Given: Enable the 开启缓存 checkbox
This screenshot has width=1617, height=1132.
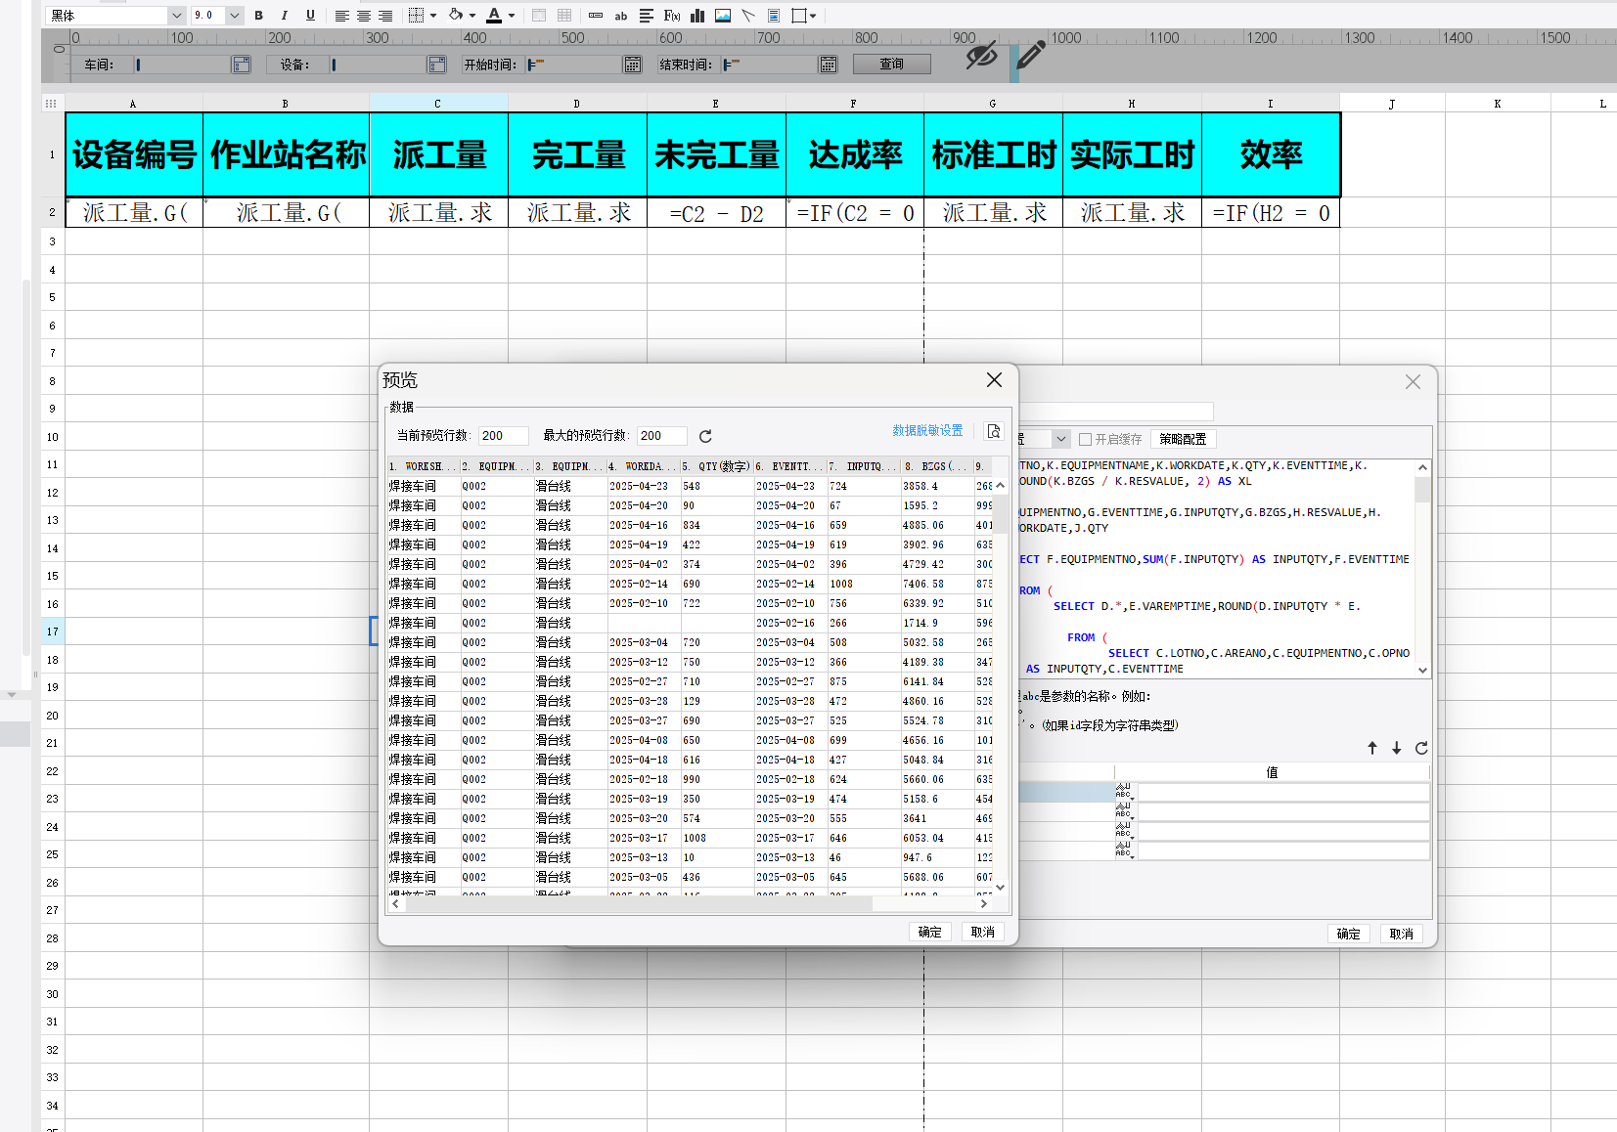Looking at the screenshot, I should point(1085,440).
